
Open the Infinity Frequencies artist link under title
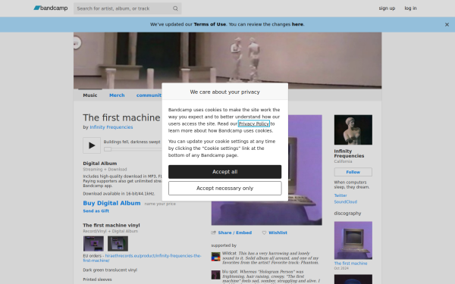[111, 127]
